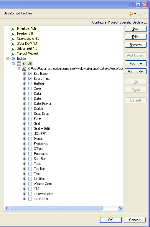
Task: Open the back arrow history dropdown
Action: point(135,14)
